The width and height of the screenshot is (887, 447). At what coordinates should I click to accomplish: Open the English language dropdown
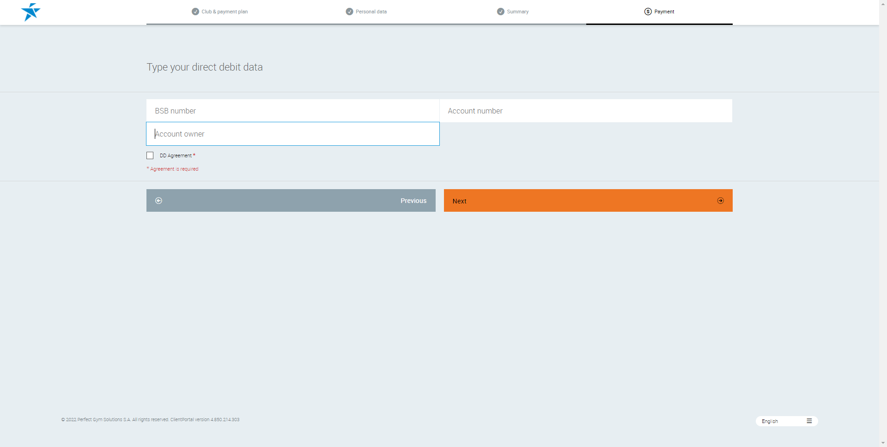click(x=781, y=421)
